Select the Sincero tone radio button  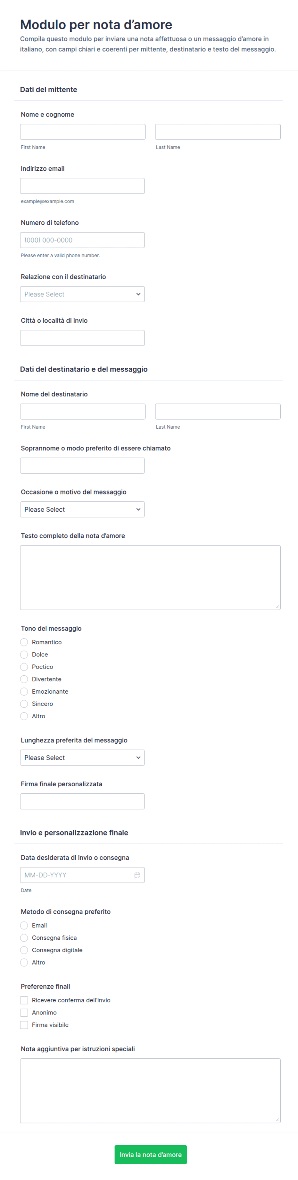click(x=24, y=704)
